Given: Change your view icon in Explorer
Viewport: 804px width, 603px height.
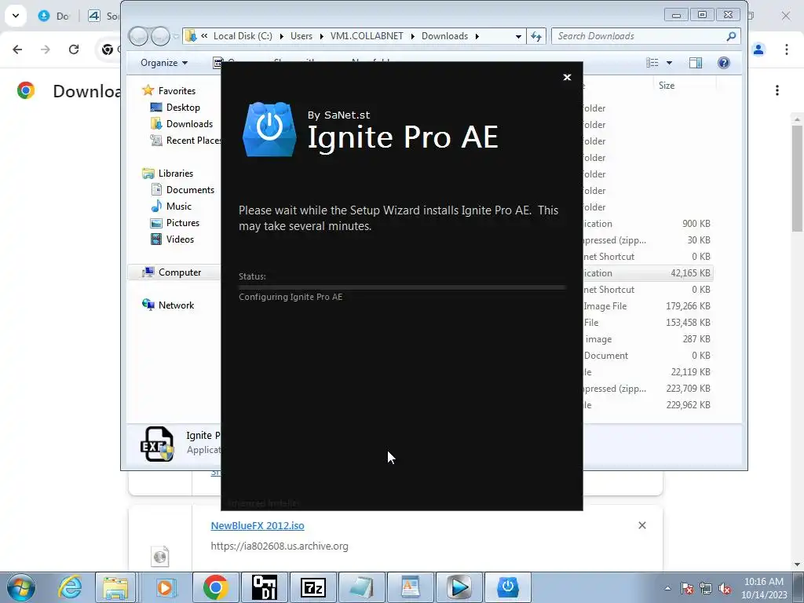Looking at the screenshot, I should [x=652, y=63].
